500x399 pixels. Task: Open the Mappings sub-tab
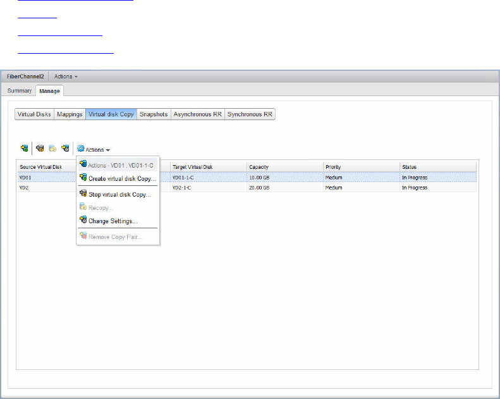point(70,114)
